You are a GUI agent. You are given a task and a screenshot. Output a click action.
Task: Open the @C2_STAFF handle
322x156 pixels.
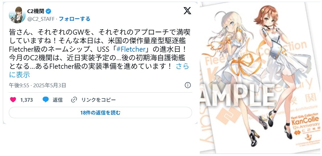pos(41,19)
